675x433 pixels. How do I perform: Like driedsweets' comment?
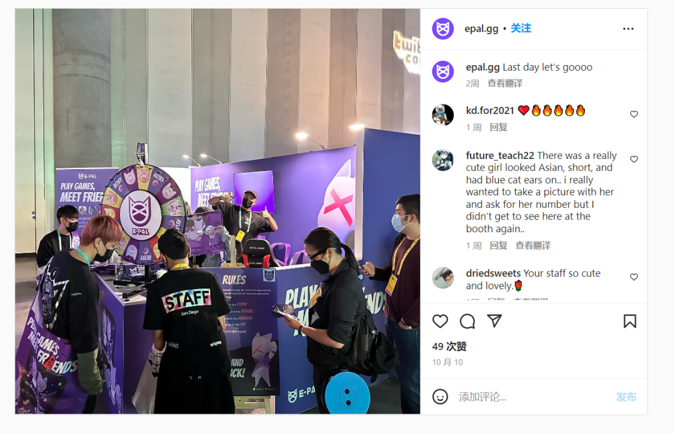[x=634, y=277]
